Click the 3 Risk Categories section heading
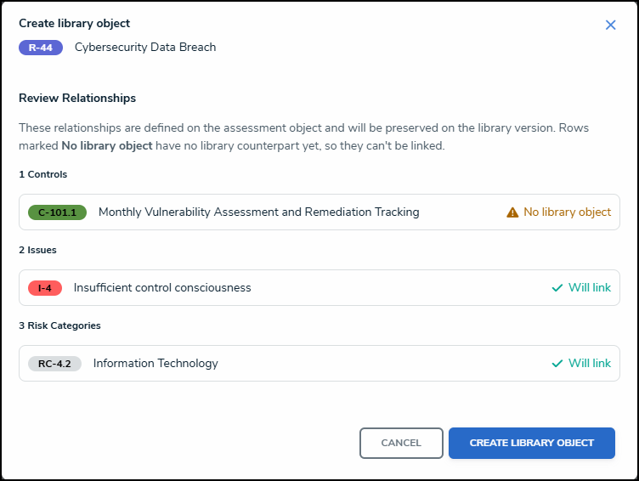This screenshot has width=639, height=481. tap(59, 325)
